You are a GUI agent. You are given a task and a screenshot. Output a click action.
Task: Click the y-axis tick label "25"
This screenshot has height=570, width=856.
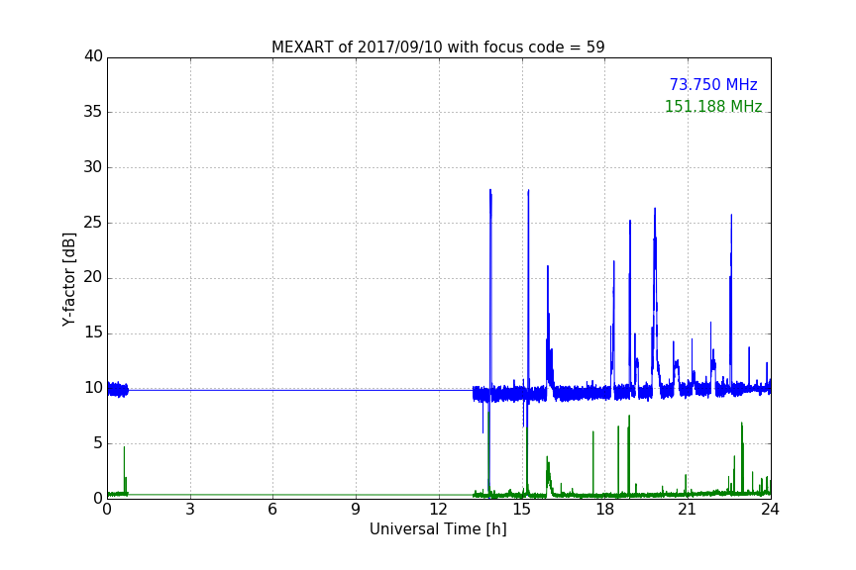[x=93, y=223]
